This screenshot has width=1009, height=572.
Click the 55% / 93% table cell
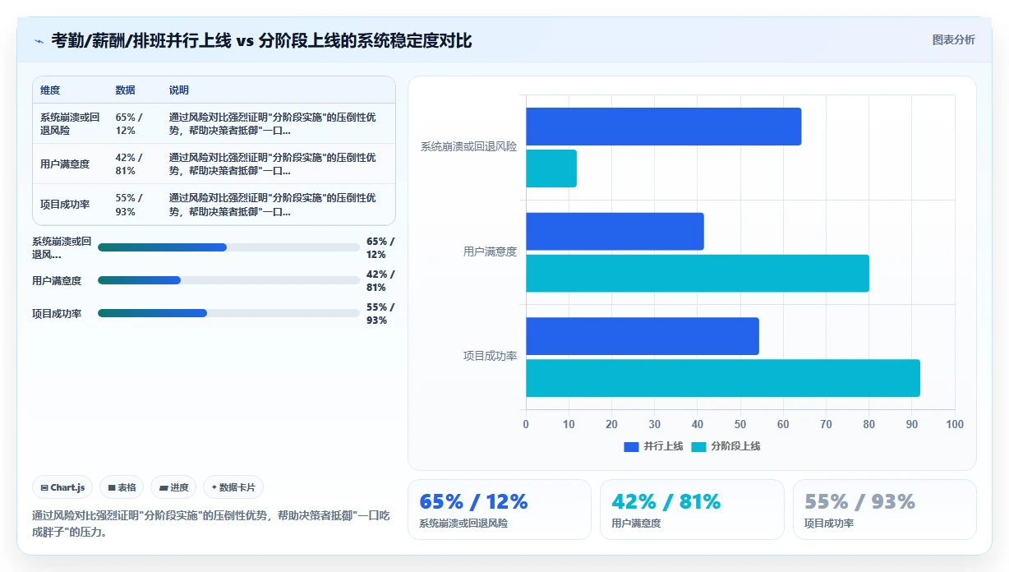point(130,205)
